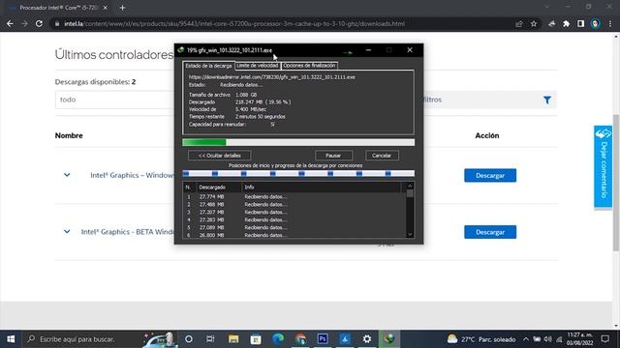Screen dimensions: 620x348
Task: Select connection row 3 with 27.207 MB
Action: (x=294, y=212)
